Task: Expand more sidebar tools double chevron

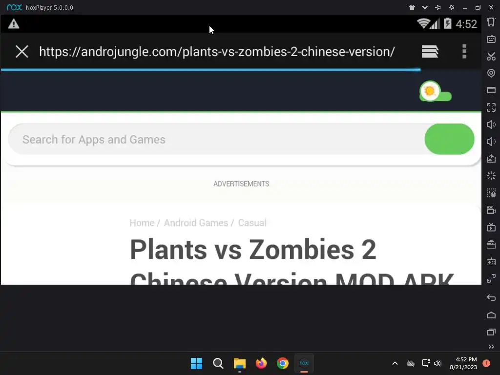Action: pyautogui.click(x=491, y=347)
